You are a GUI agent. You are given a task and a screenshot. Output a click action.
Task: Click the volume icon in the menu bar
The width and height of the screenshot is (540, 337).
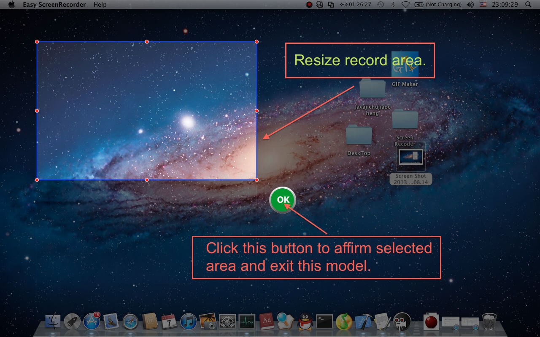pos(470,4)
